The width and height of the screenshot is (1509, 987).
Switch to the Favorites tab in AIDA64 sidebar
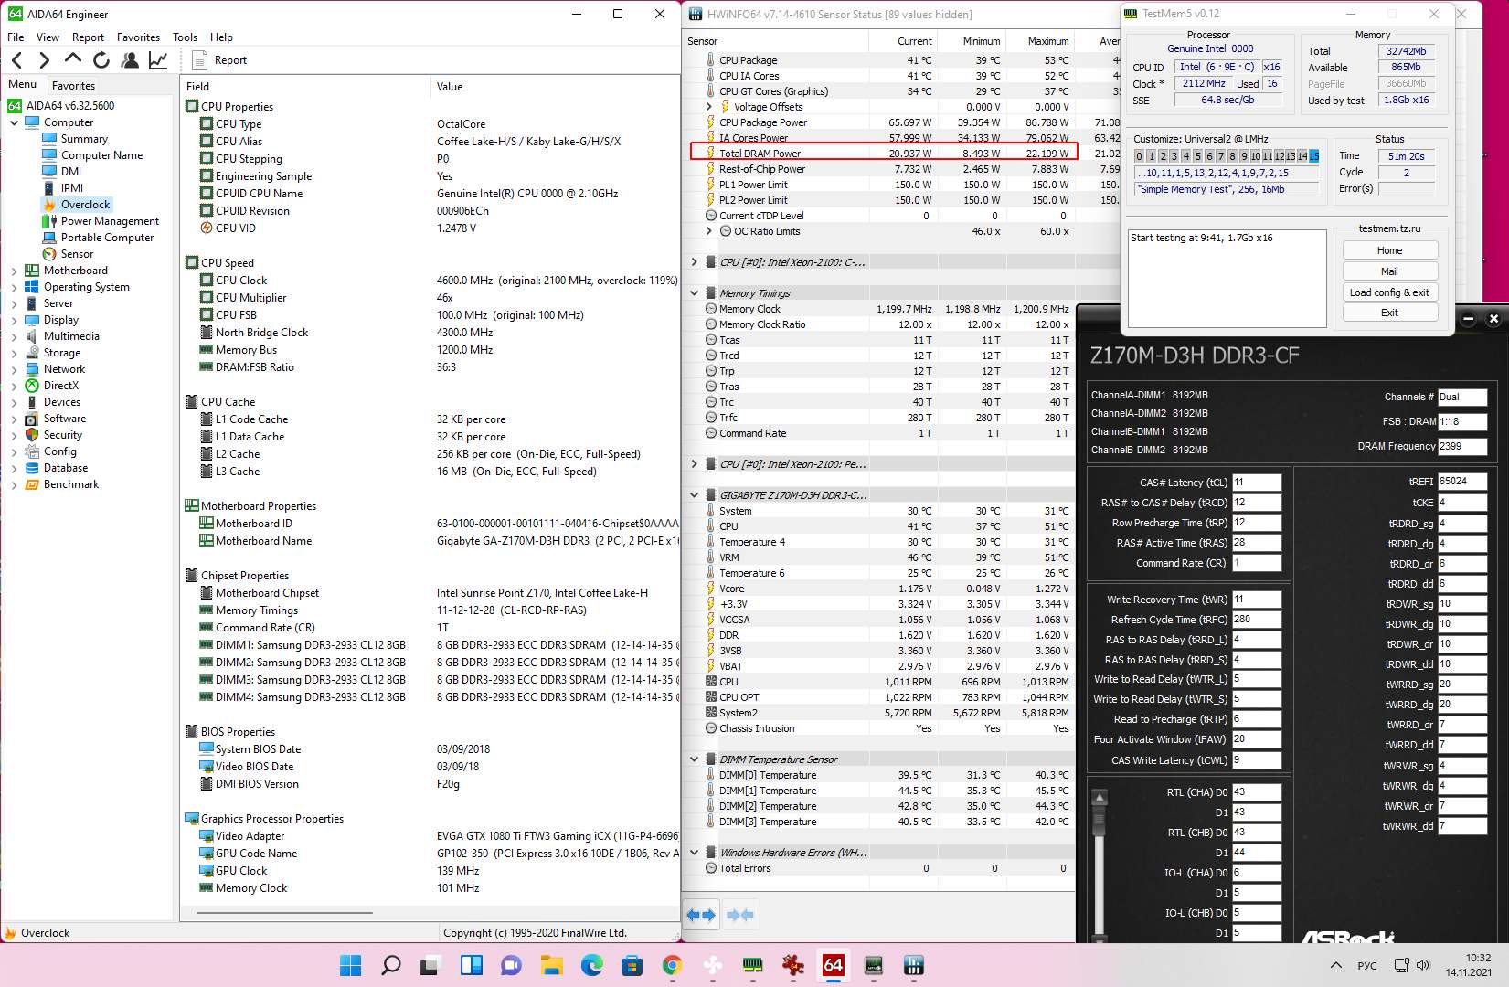(73, 85)
